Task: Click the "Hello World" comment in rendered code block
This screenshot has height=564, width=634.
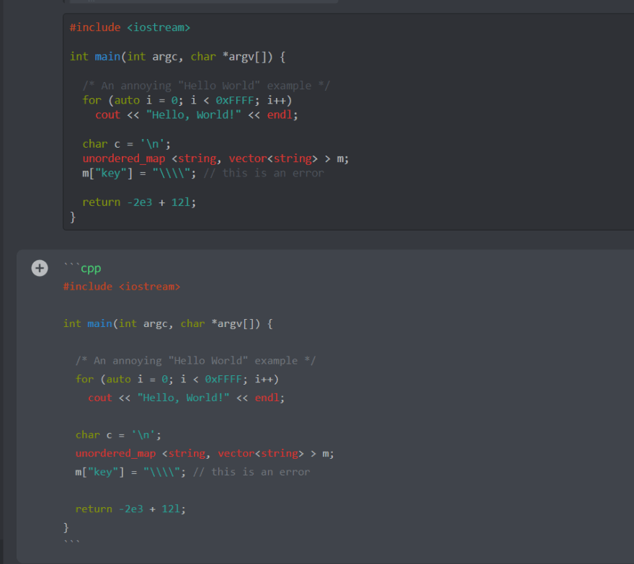Action: pos(206,86)
